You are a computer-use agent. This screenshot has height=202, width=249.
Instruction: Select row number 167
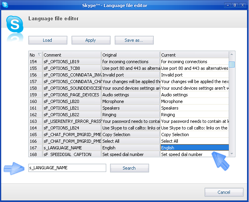click(x=36, y=148)
